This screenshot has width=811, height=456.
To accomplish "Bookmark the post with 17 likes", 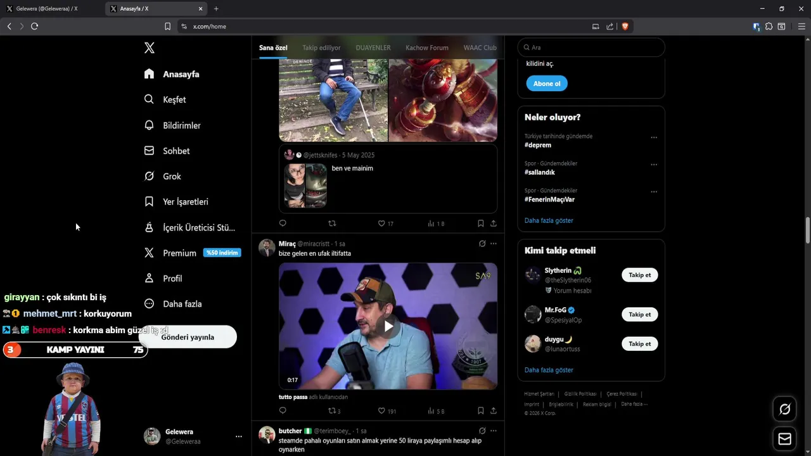I will (480, 223).
